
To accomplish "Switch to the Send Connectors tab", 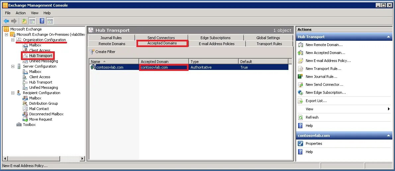I will pyautogui.click(x=161, y=38).
